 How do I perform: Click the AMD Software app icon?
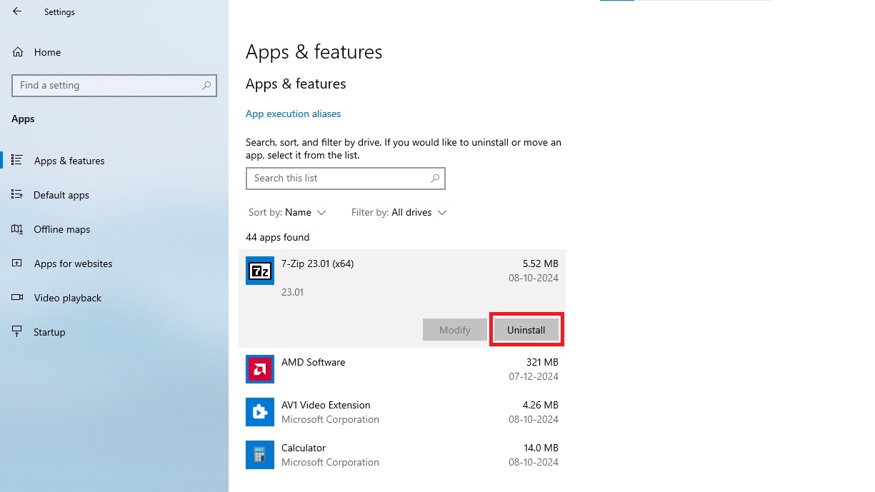click(260, 369)
